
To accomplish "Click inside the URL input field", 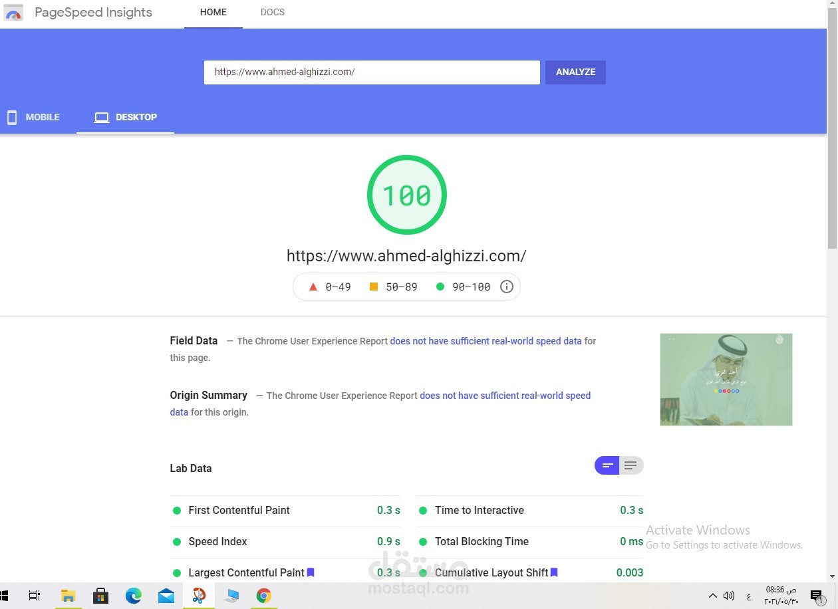I will point(371,72).
